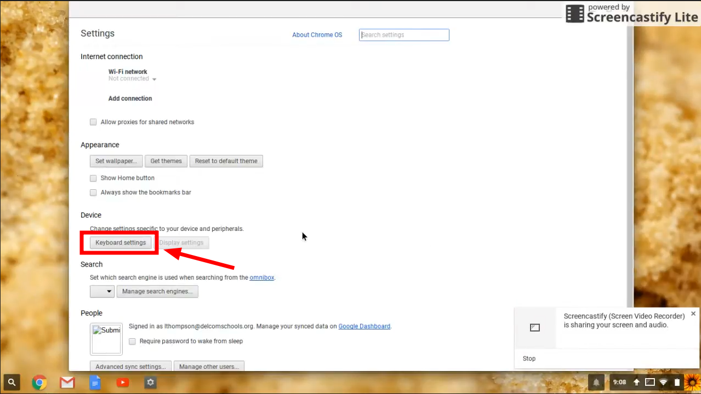
Task: Enable 'Require password to wake from sleep'
Action: click(x=132, y=341)
